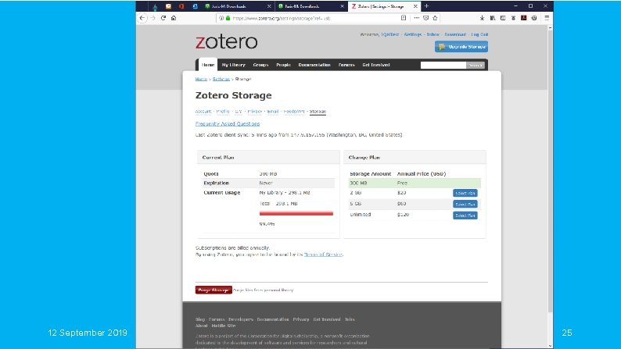Open the Firefox hamburger menu

(547, 18)
